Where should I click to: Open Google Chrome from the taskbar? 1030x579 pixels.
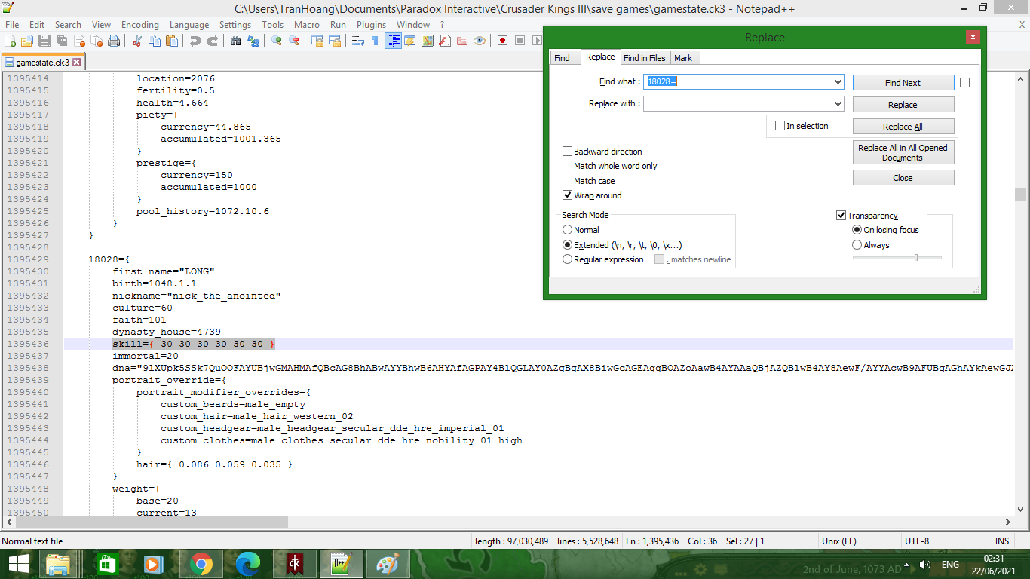tap(201, 564)
